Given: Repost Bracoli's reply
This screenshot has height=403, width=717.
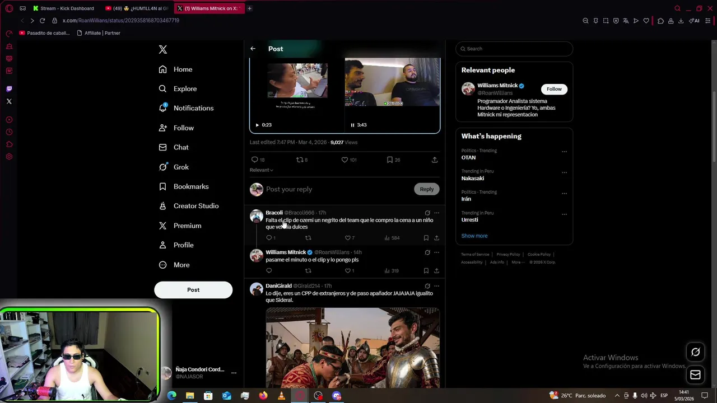Looking at the screenshot, I should click(308, 238).
